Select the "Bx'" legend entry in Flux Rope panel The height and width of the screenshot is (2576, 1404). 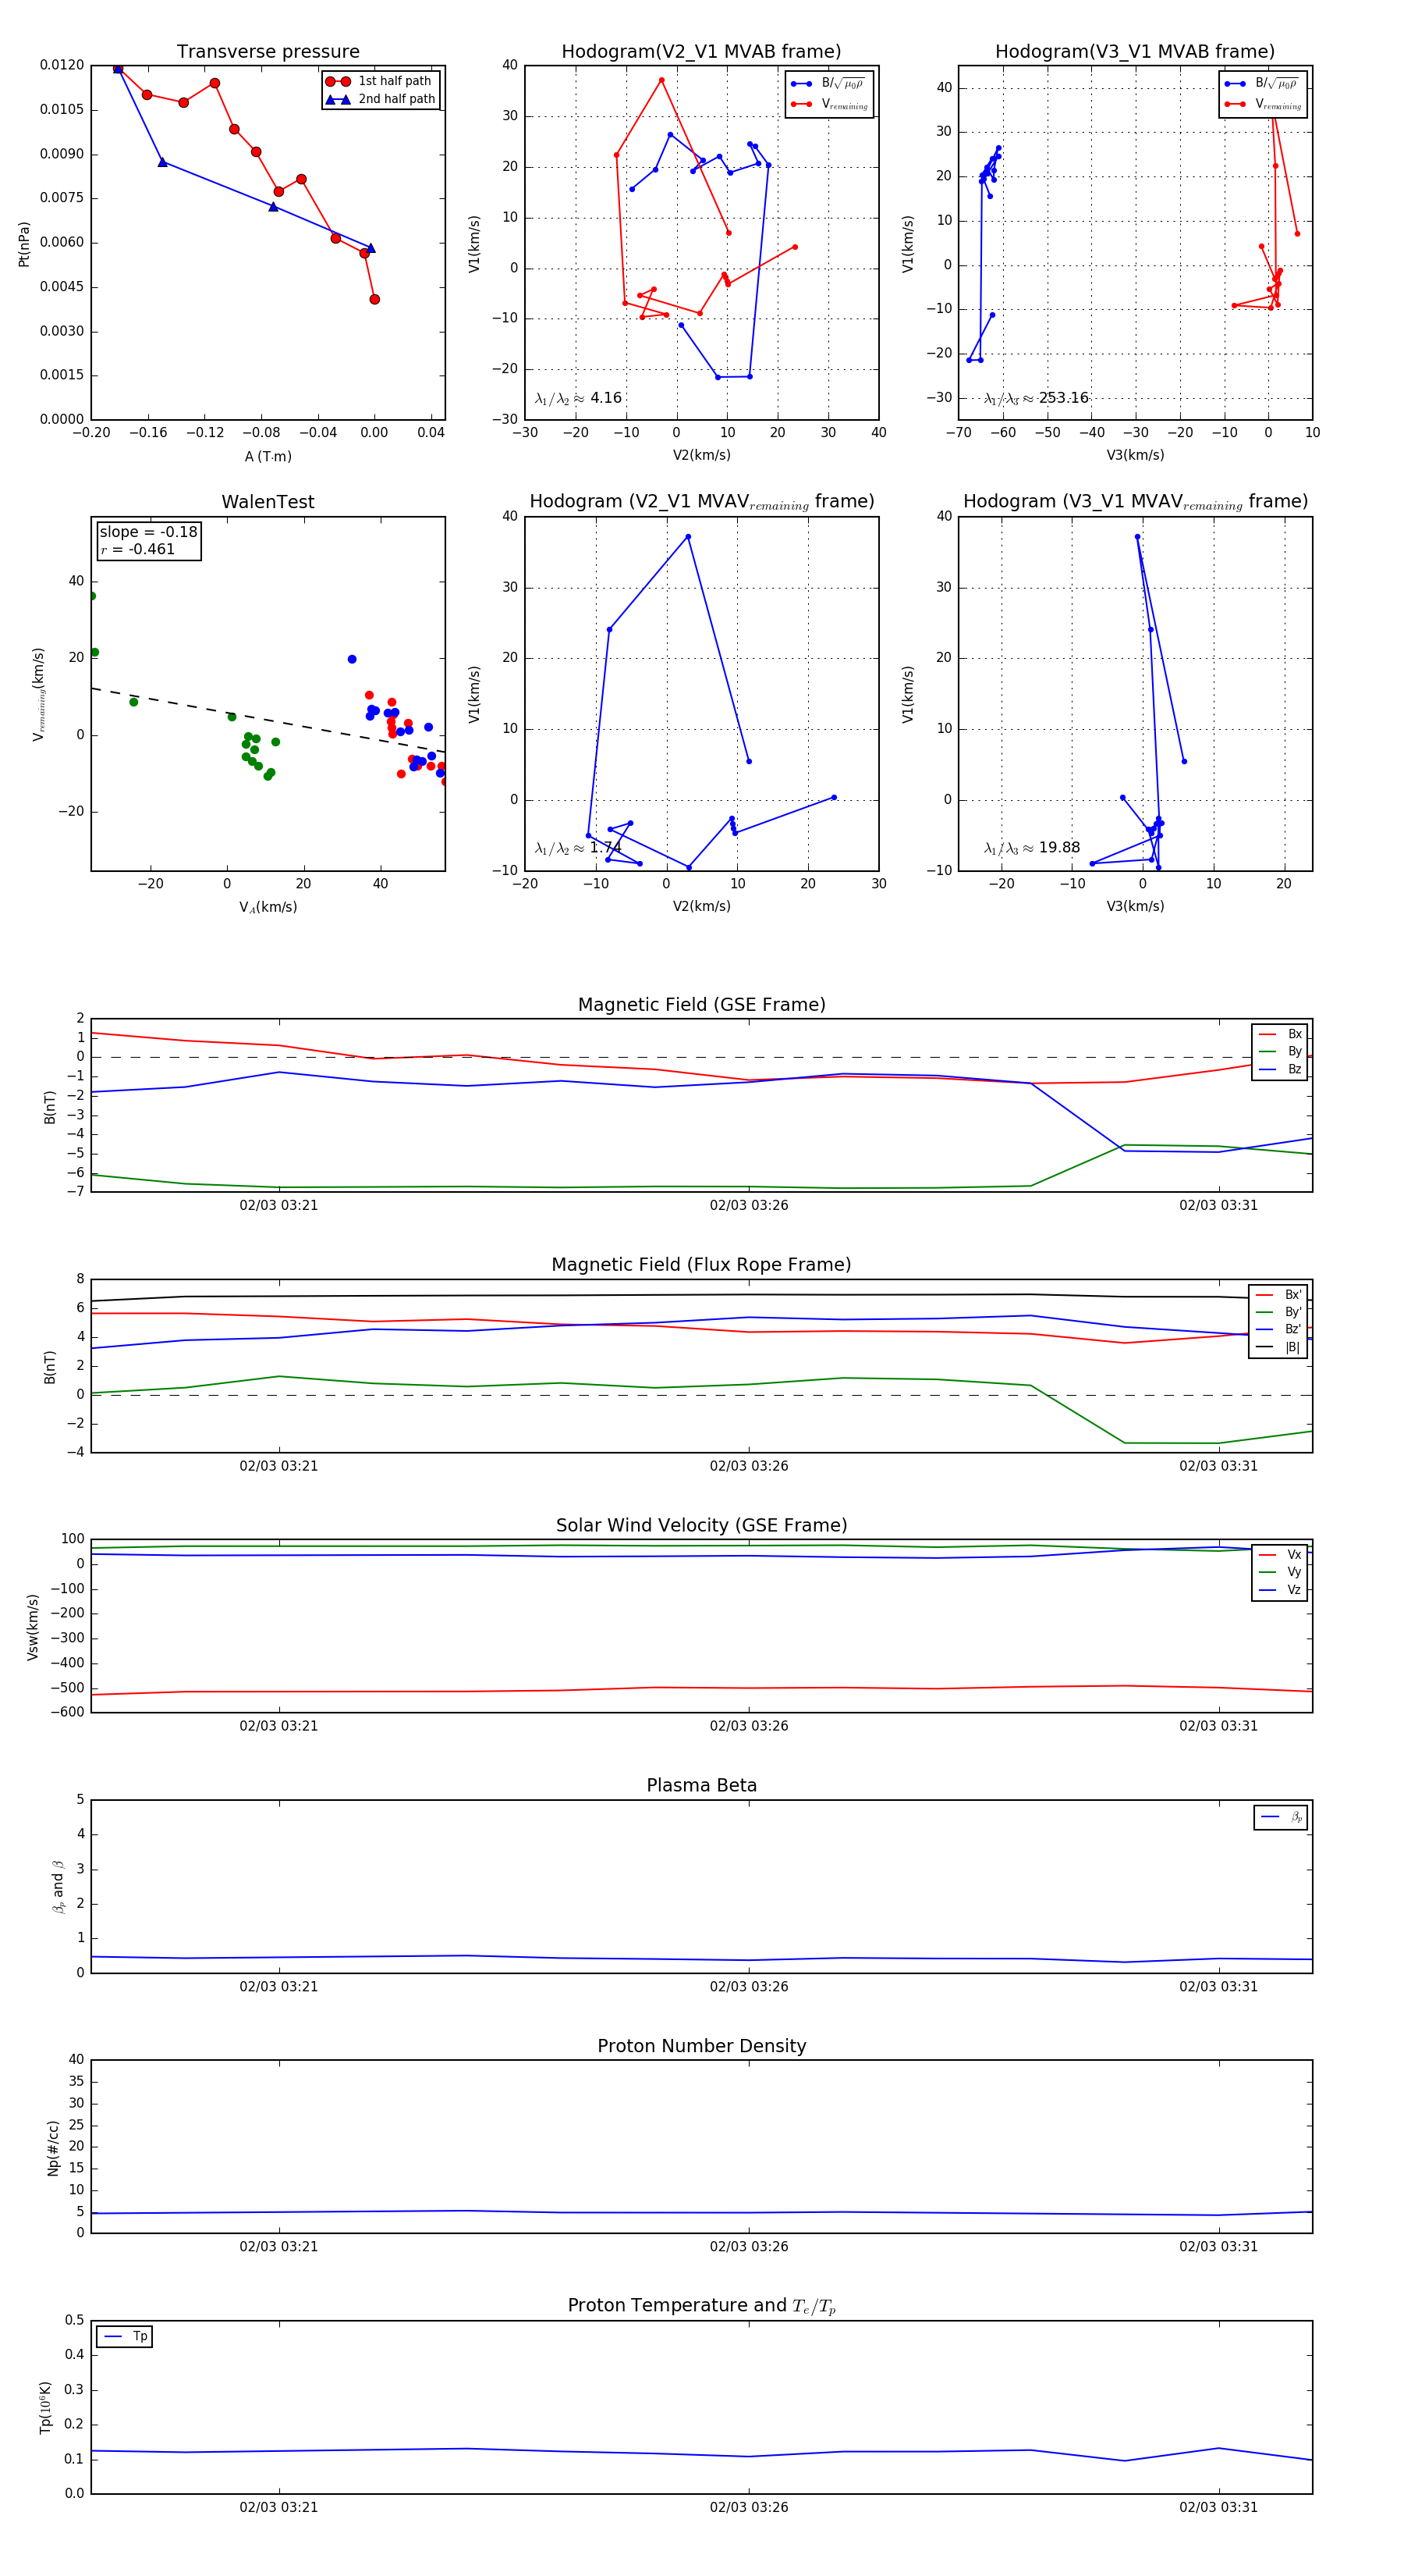point(1278,1294)
